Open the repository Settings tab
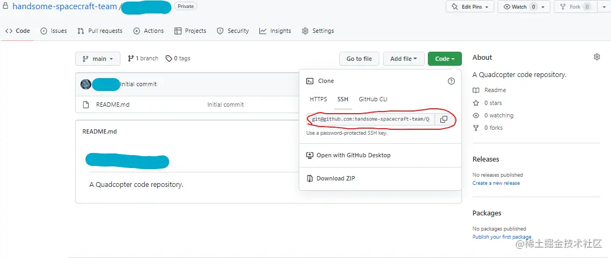The image size is (611, 258). pos(318,31)
